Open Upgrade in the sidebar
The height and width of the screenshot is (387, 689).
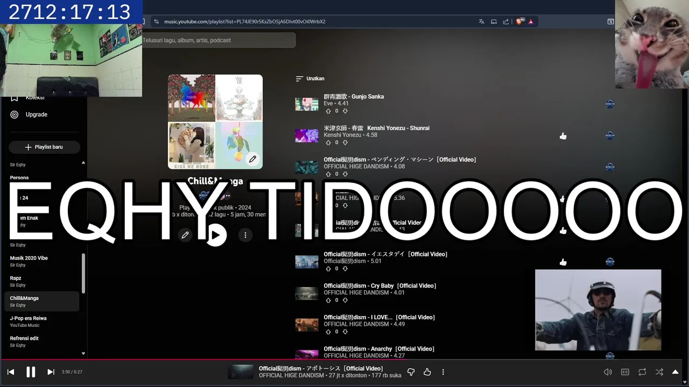coord(37,114)
